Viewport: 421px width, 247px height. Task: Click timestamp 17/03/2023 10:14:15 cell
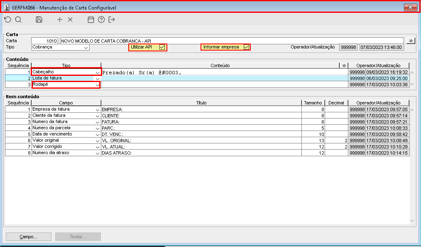click(x=387, y=153)
